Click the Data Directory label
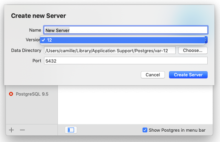The image size is (220, 142). 26,50
